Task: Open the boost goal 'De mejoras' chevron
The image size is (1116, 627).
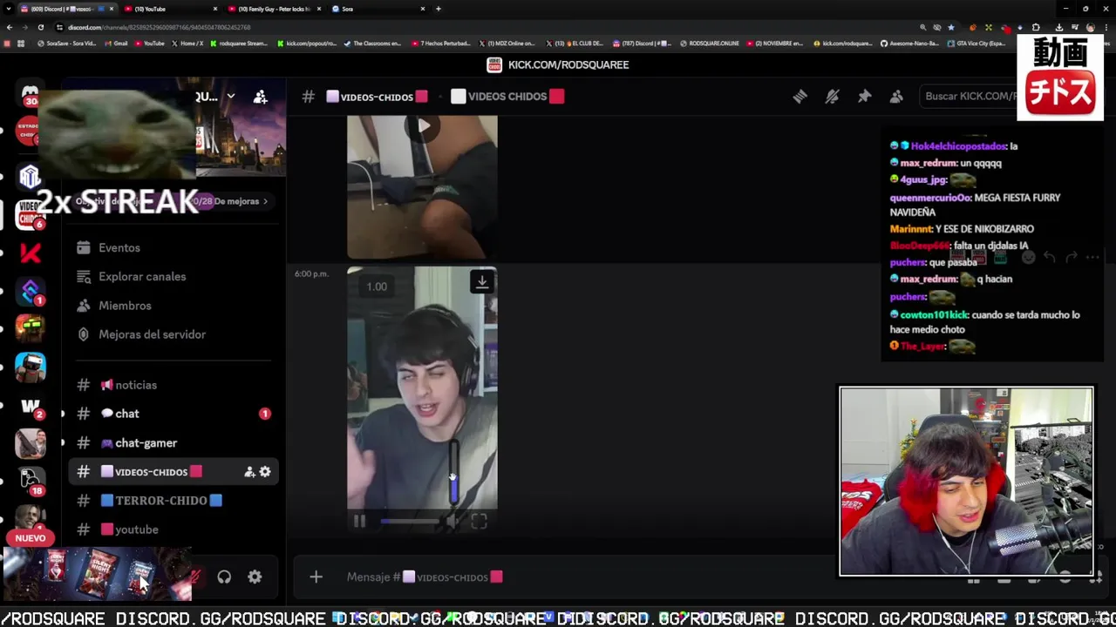Action: click(265, 201)
